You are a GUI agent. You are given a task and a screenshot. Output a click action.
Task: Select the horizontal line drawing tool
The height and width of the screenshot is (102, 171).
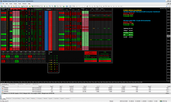pyautogui.click(x=82, y=6)
